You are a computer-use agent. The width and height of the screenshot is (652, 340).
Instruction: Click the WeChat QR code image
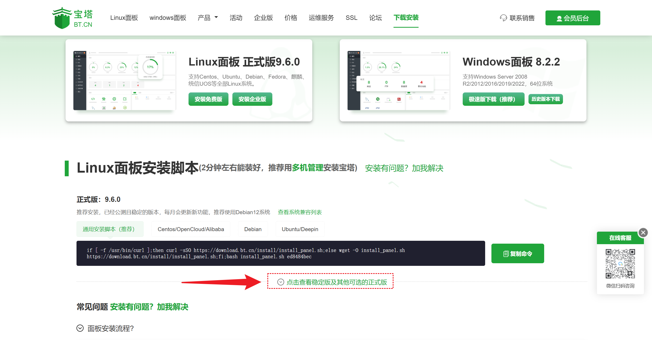click(x=620, y=264)
